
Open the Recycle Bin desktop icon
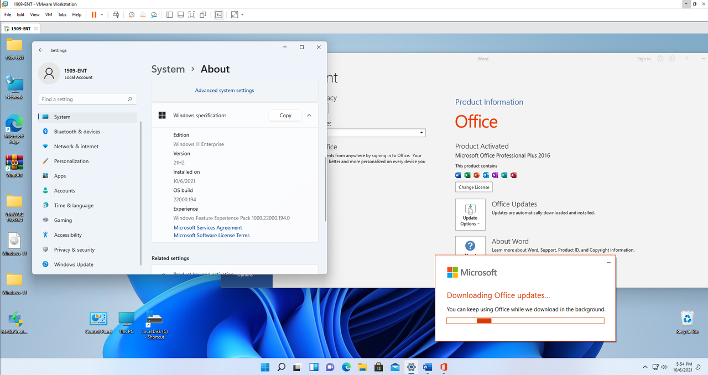point(687,322)
